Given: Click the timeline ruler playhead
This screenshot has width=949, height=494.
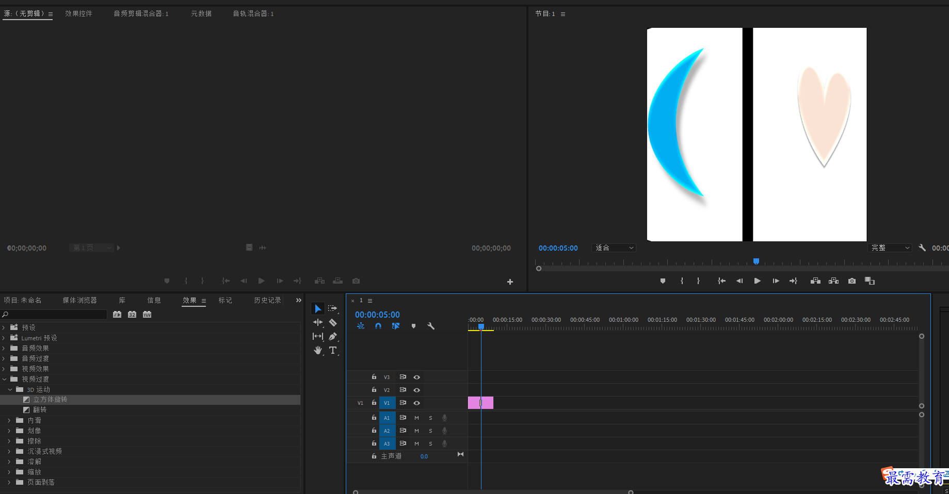Looking at the screenshot, I should pos(481,326).
